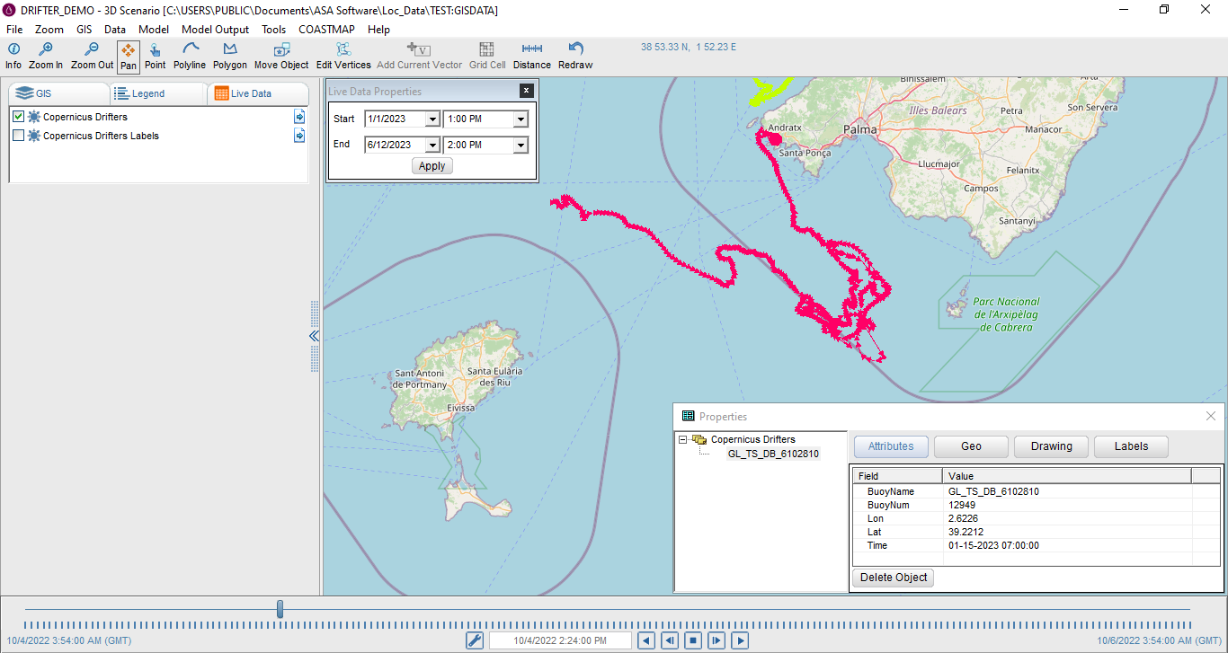Viewport: 1228px width, 653px height.
Task: Open timeline settings wrench icon
Action: 475,640
